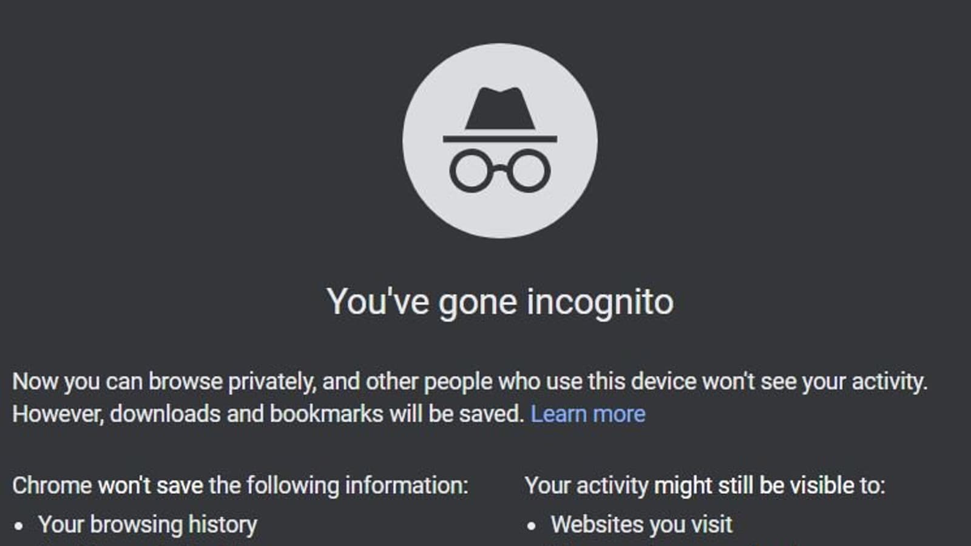
Task: Click "Your activity might still be visible to:" heading
Action: [705, 486]
